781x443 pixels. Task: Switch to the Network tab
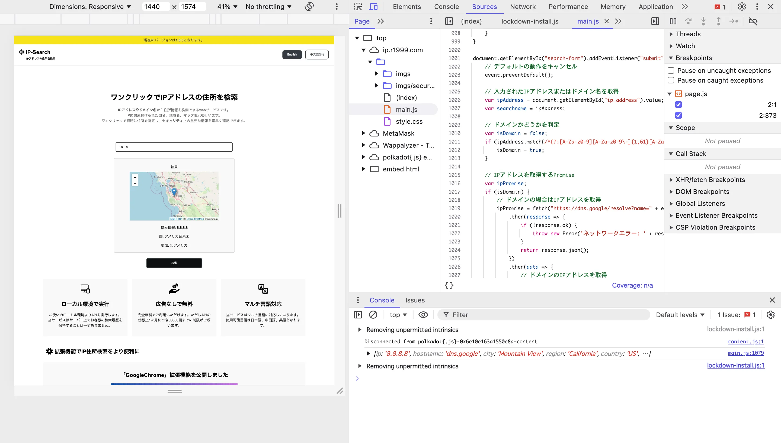523,7
